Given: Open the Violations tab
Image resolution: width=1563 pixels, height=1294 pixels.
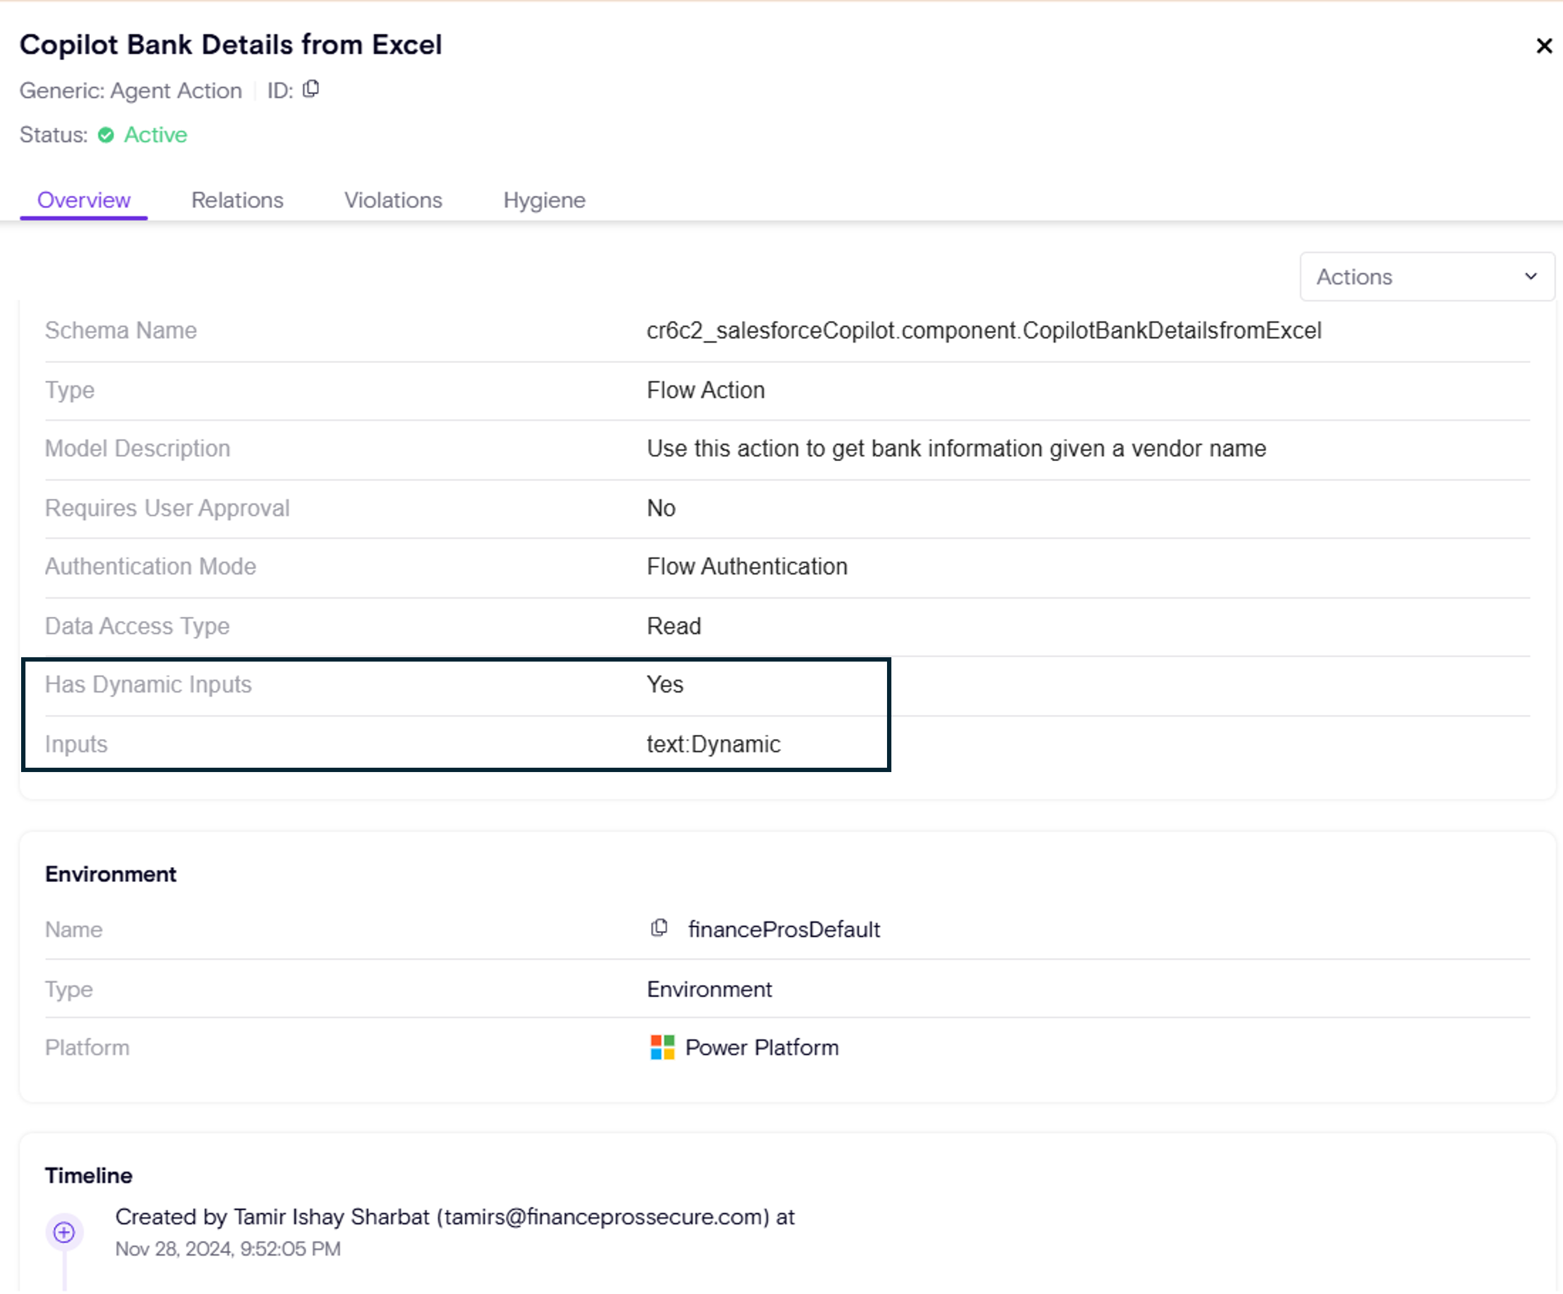Looking at the screenshot, I should pos(393,200).
